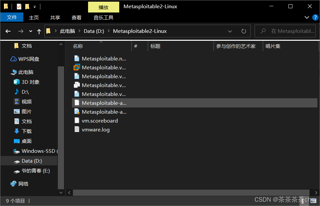This screenshot has width=320, height=206.
Task: Refresh the current folder
Action: pos(244,31)
